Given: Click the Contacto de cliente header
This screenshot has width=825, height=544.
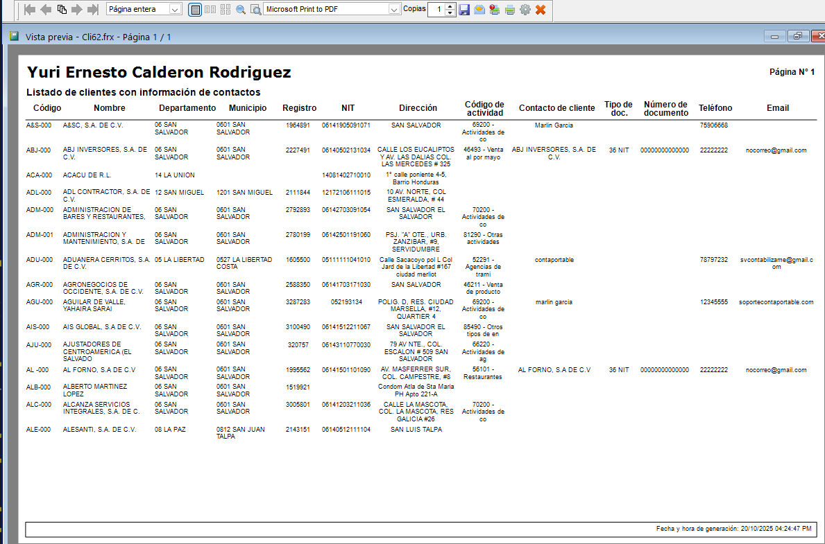Looking at the screenshot, I should pos(556,107).
